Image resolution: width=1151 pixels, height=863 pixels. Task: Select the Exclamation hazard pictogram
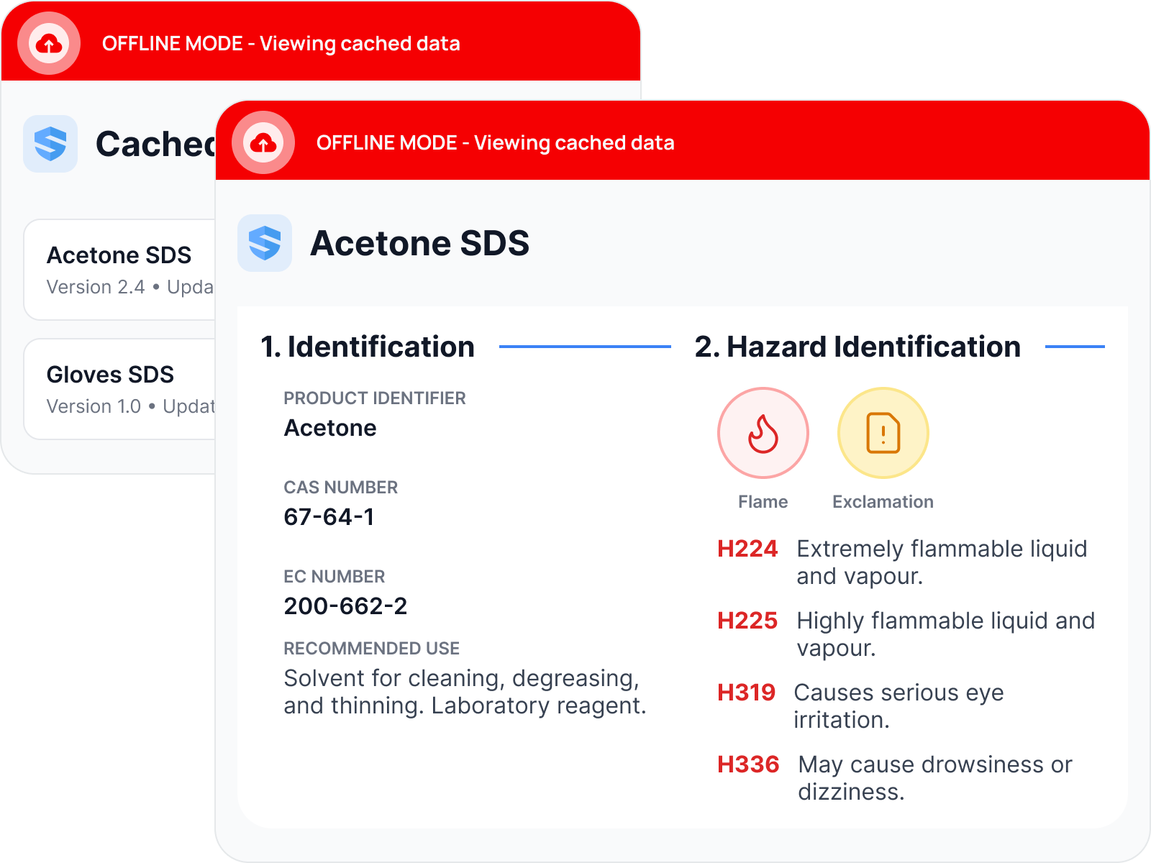(x=883, y=433)
